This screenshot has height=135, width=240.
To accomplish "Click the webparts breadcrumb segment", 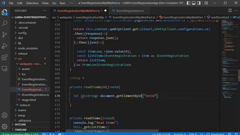I will pyautogui.click(x=66, y=18).
